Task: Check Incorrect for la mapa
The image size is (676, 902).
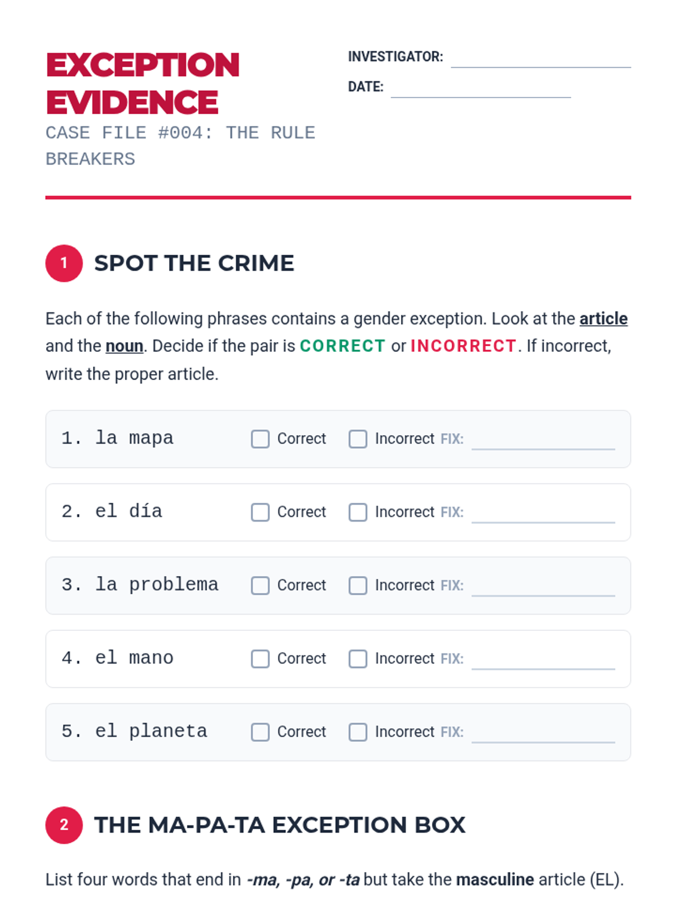Action: pyautogui.click(x=358, y=439)
